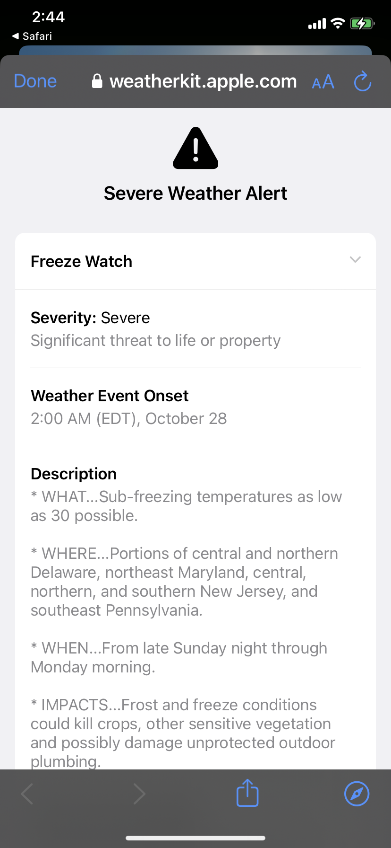Tap the Description heading

pyautogui.click(x=74, y=474)
